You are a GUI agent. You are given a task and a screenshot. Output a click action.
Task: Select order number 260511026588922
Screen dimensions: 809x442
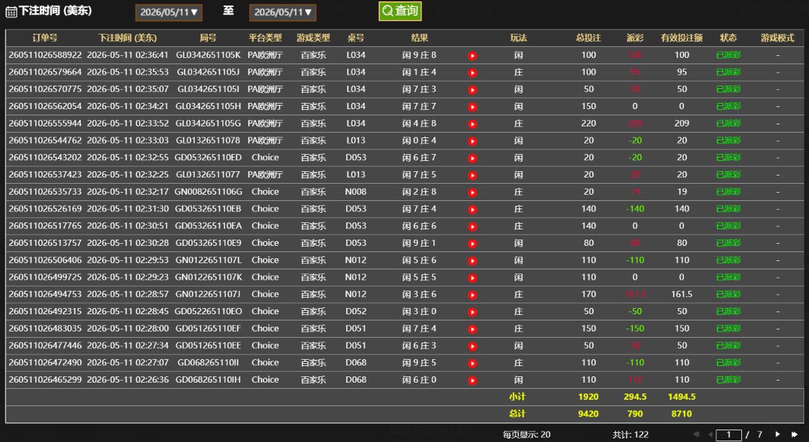pos(45,55)
